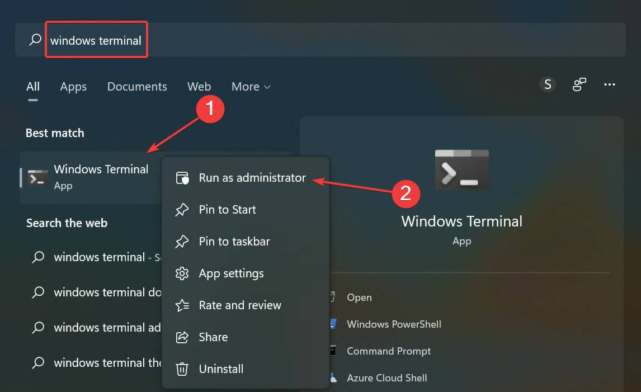Switch to the Apps tab
Screen dimensions: 641x392
point(73,87)
